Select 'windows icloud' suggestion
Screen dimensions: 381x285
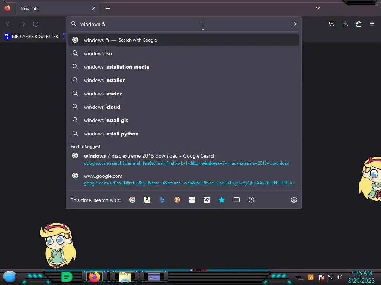click(184, 107)
